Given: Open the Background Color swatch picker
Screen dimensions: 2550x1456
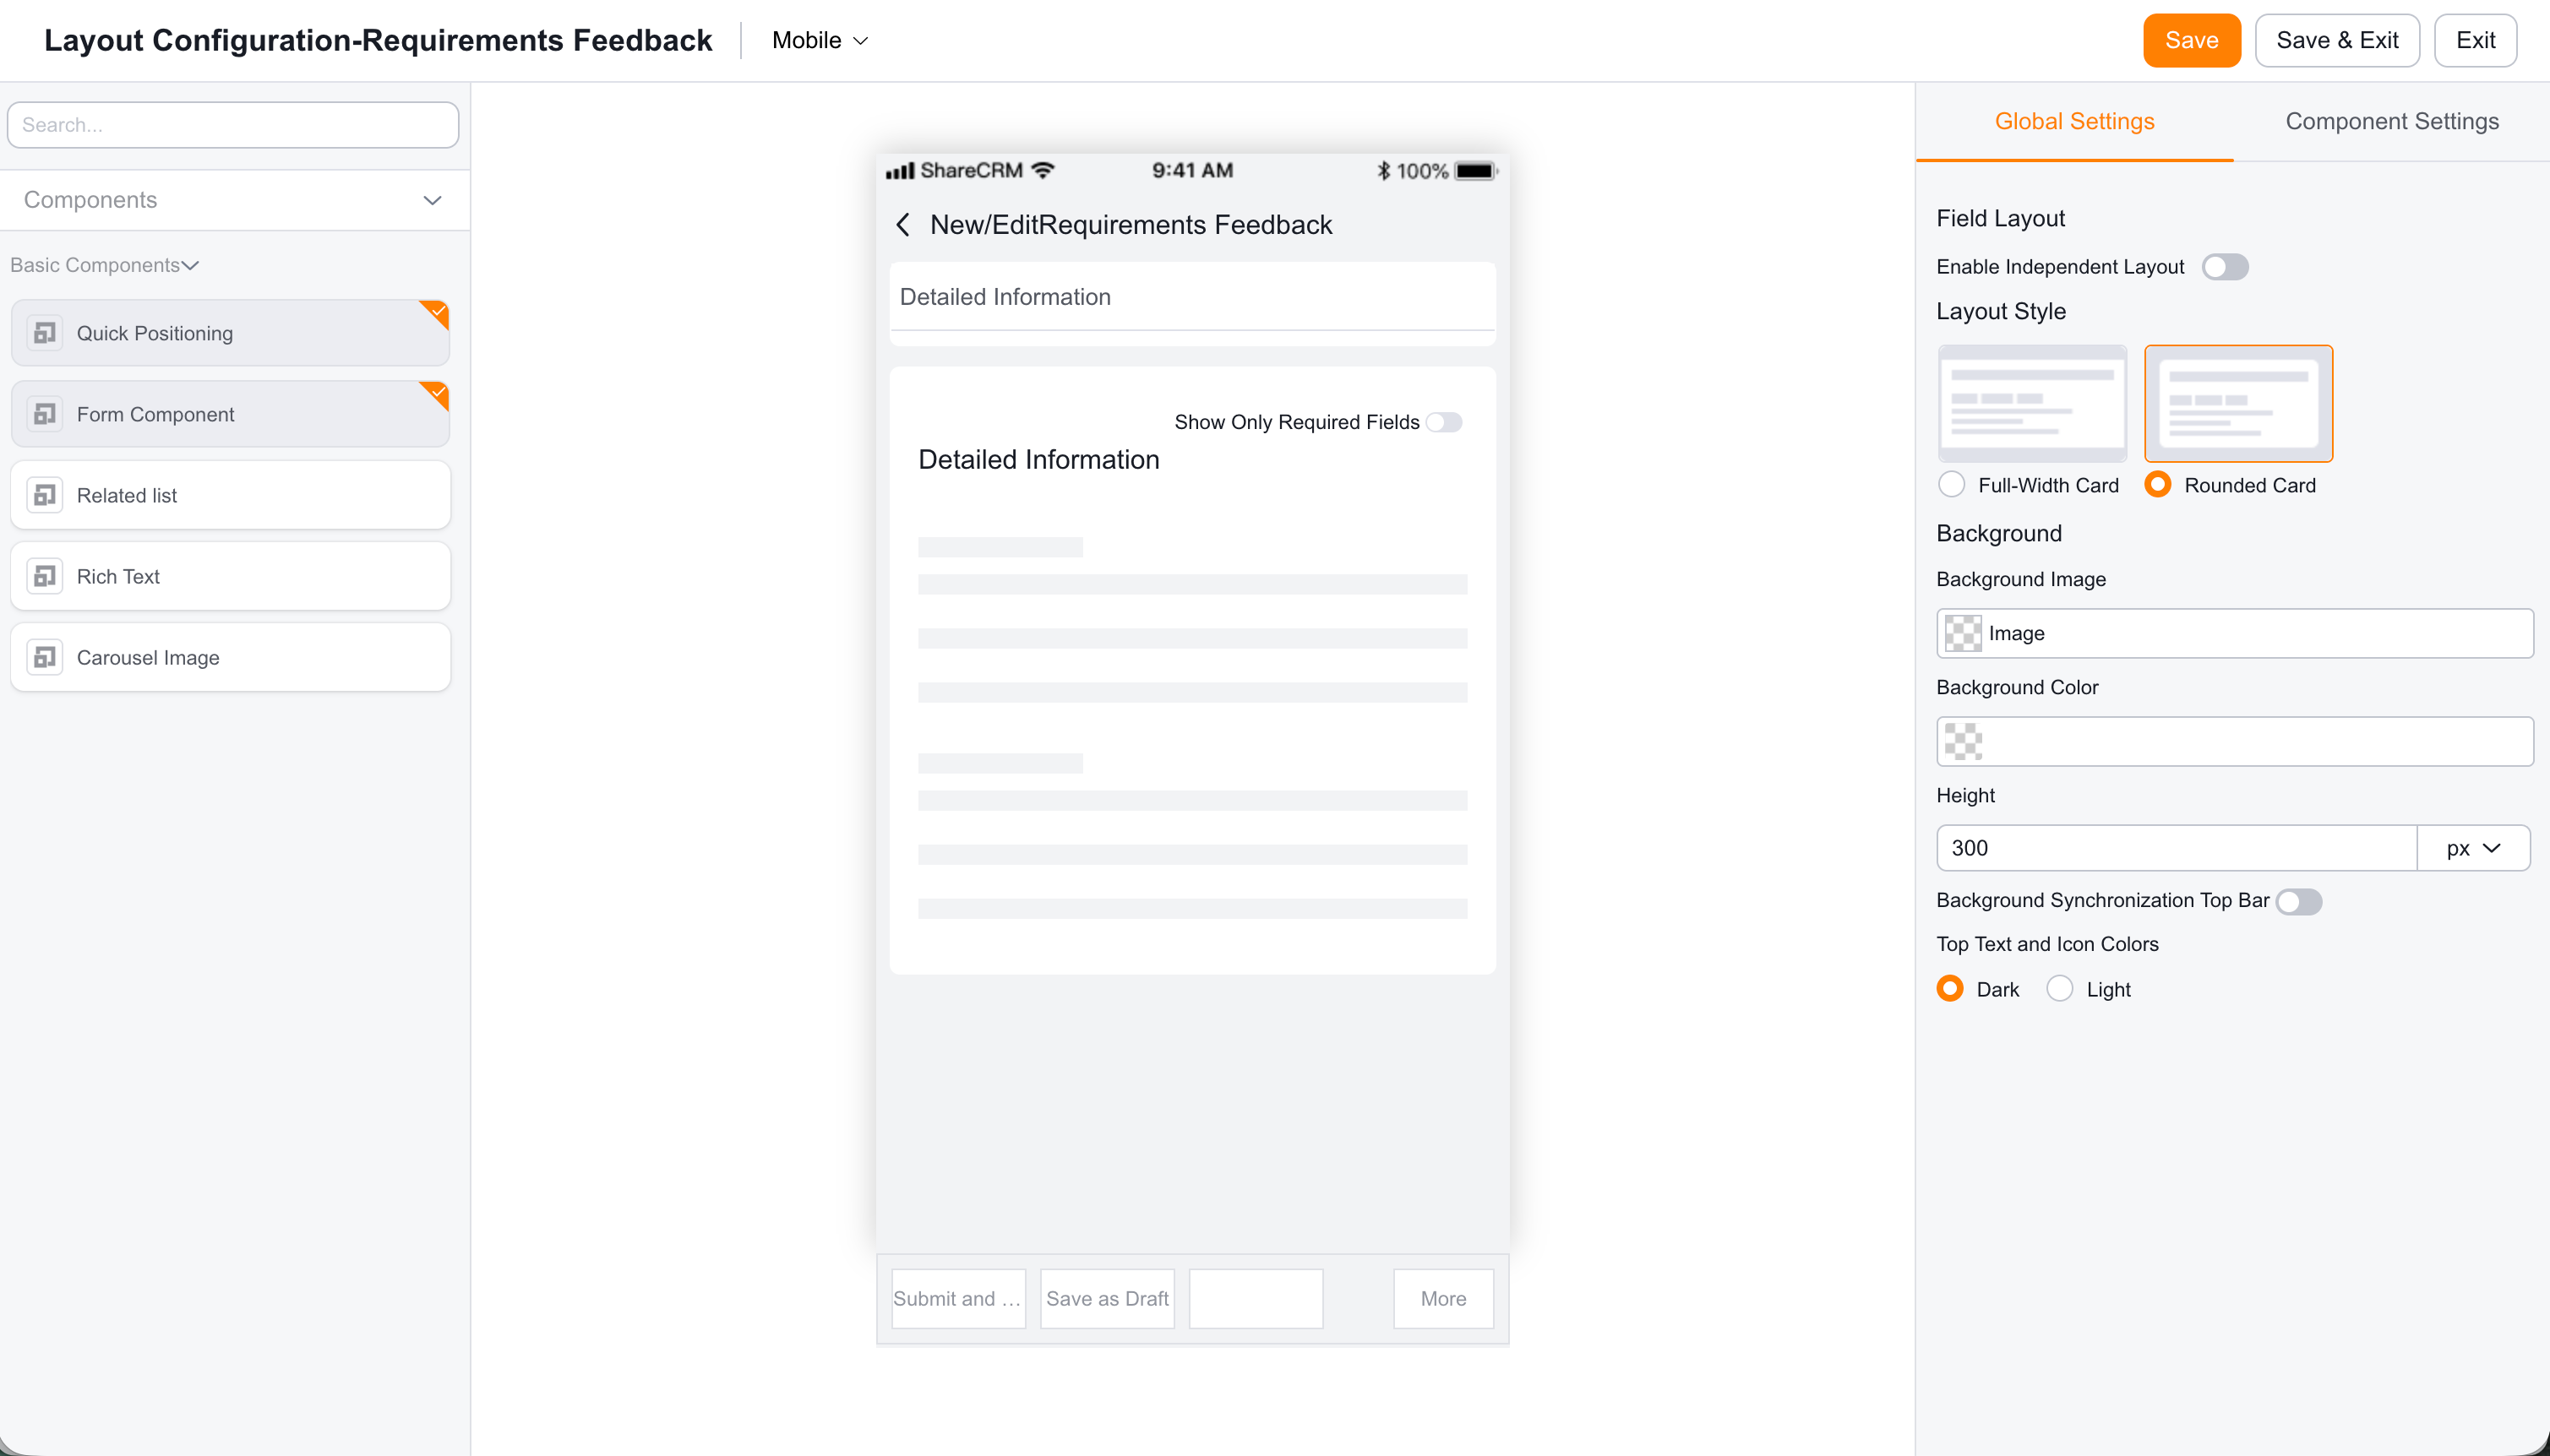Looking at the screenshot, I should point(1962,742).
